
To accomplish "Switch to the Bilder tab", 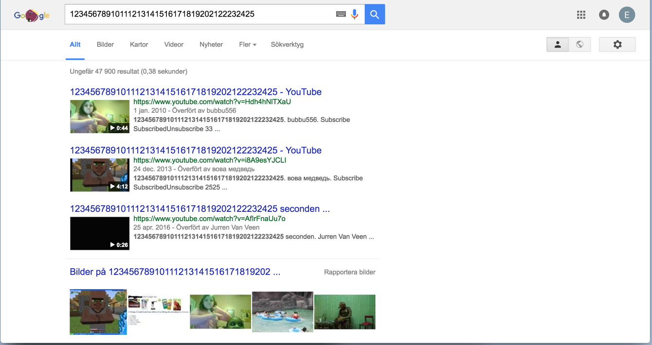I will [x=105, y=45].
